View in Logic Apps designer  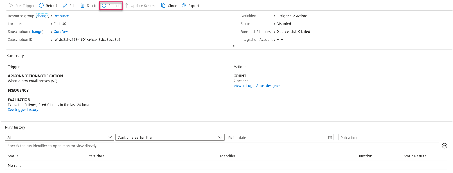pyautogui.click(x=257, y=86)
